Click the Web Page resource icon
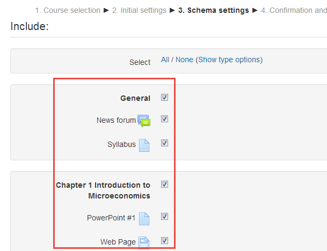 tap(144, 242)
